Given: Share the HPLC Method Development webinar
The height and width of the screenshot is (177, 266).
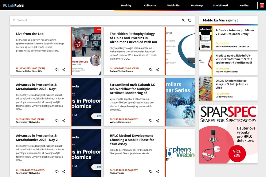Looking at the screenshot, I should click(158, 172).
